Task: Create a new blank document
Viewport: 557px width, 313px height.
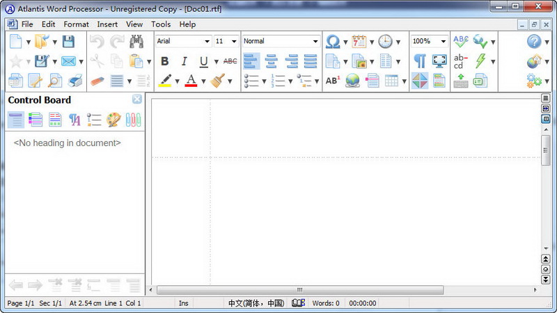Action: click(x=15, y=42)
